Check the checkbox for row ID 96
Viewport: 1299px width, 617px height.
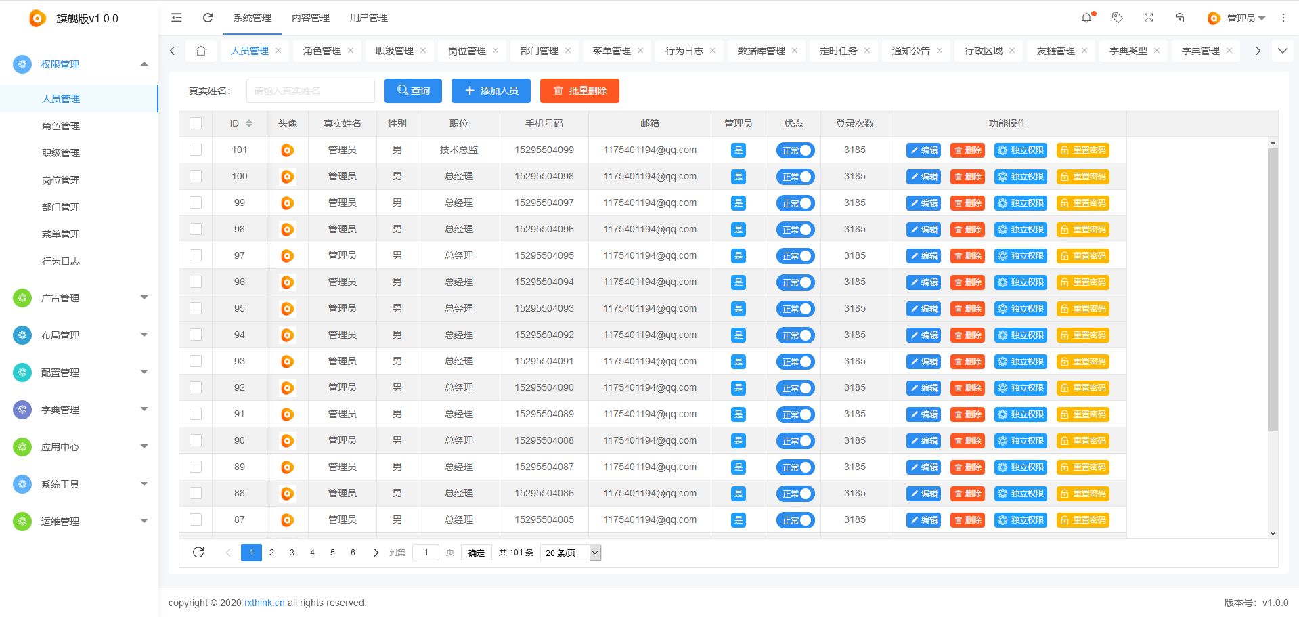196,282
